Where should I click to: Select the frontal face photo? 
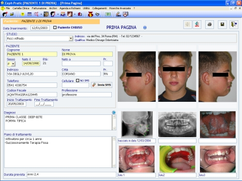tap(177, 77)
